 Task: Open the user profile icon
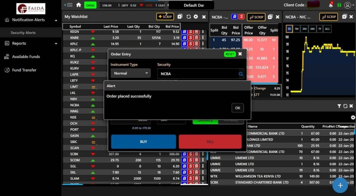point(347,5)
